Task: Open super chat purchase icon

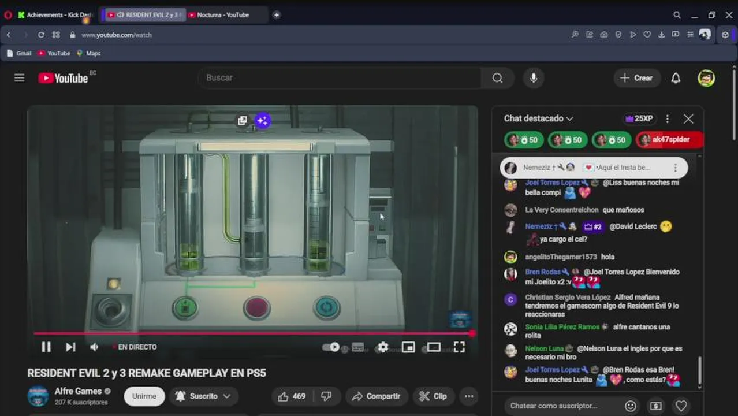Action: pyautogui.click(x=656, y=406)
